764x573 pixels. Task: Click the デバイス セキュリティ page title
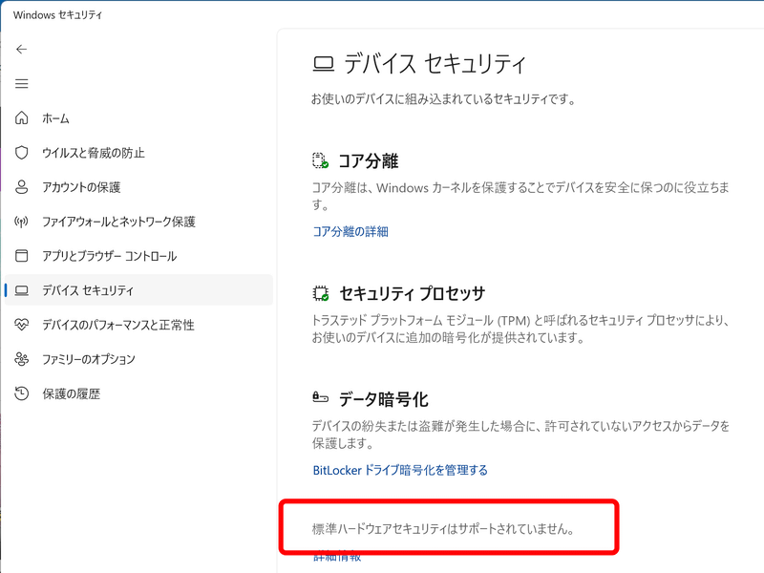pos(435,64)
